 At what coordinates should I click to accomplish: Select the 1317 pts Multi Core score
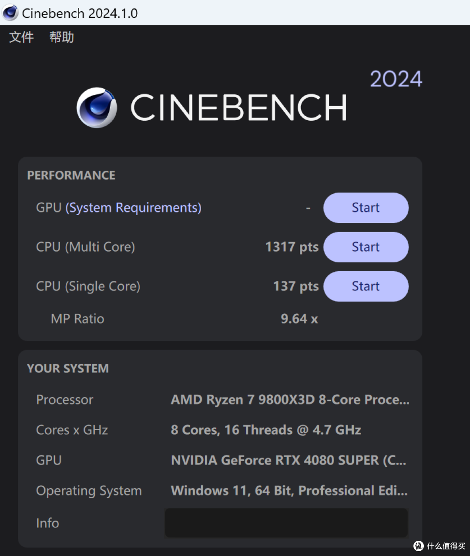[292, 247]
